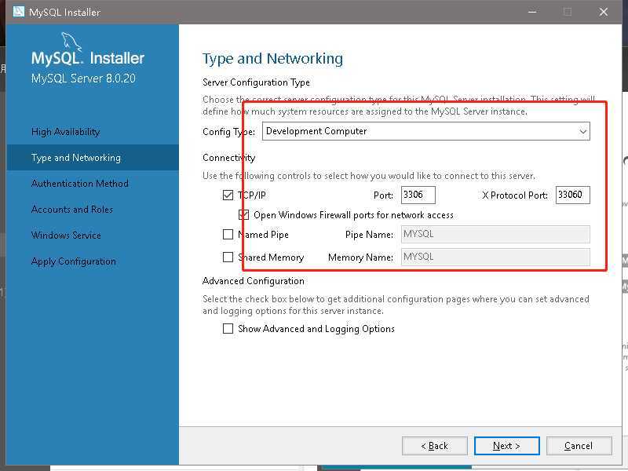Viewport: 628px width, 471px height.
Task: Click the Cancel button
Action: [x=579, y=446]
